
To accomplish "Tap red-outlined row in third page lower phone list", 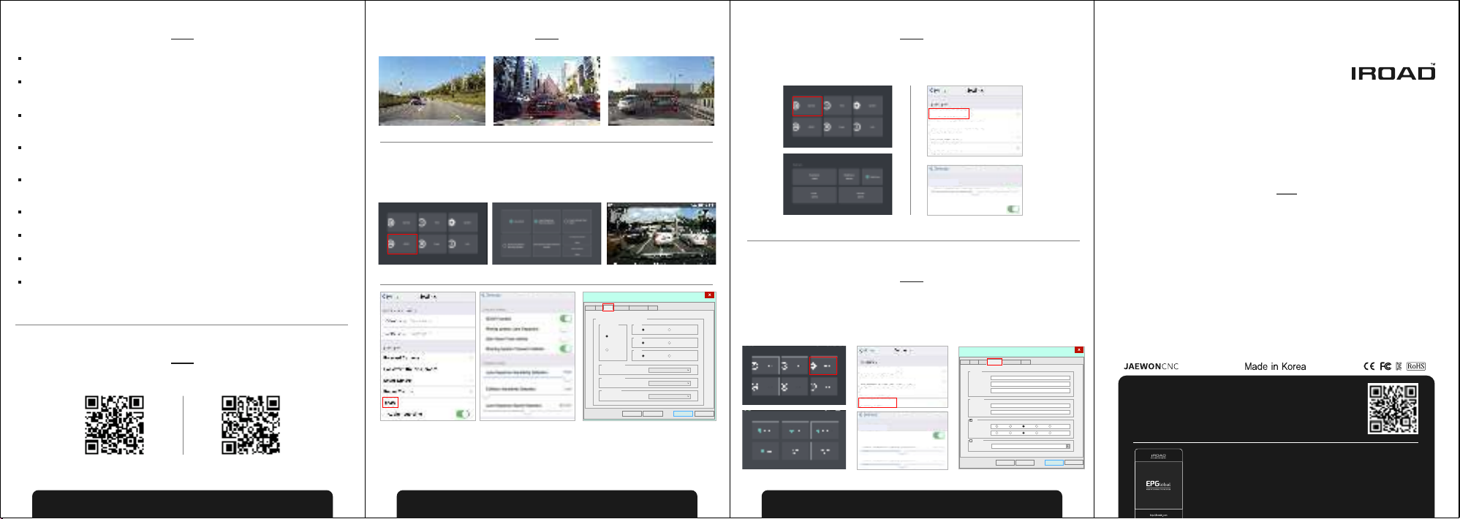I will pyautogui.click(x=877, y=403).
